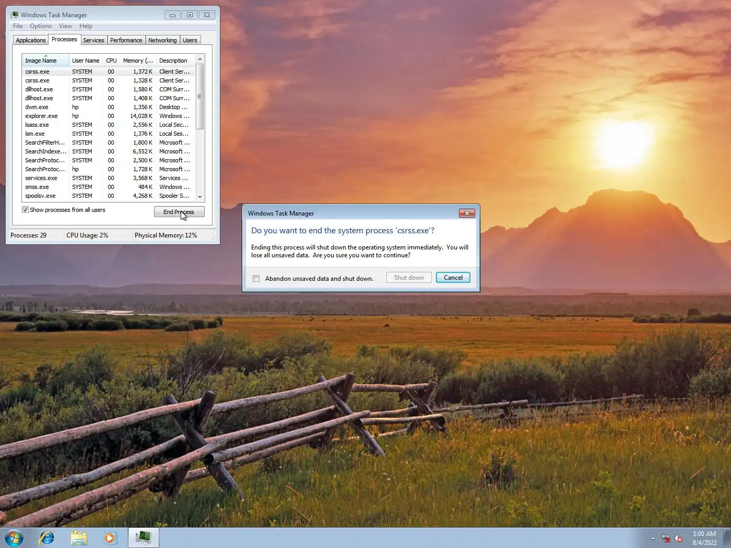Tick Abandon unsaved data and shut down

pyautogui.click(x=256, y=278)
